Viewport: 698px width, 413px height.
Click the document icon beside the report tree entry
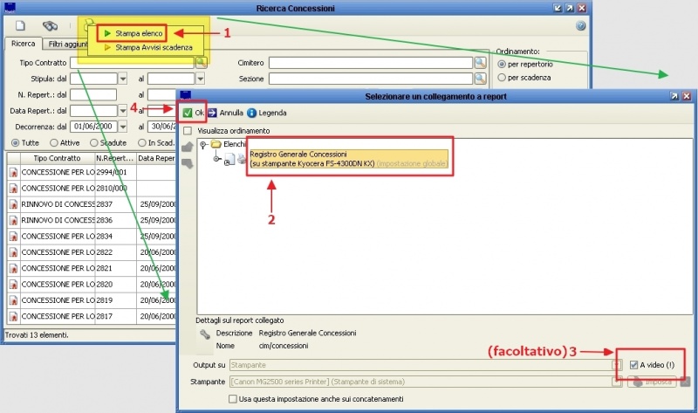(x=229, y=159)
